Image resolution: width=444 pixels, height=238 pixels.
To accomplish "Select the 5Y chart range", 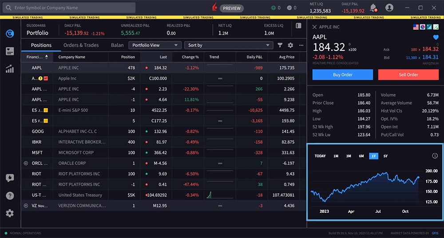I will [x=385, y=156].
